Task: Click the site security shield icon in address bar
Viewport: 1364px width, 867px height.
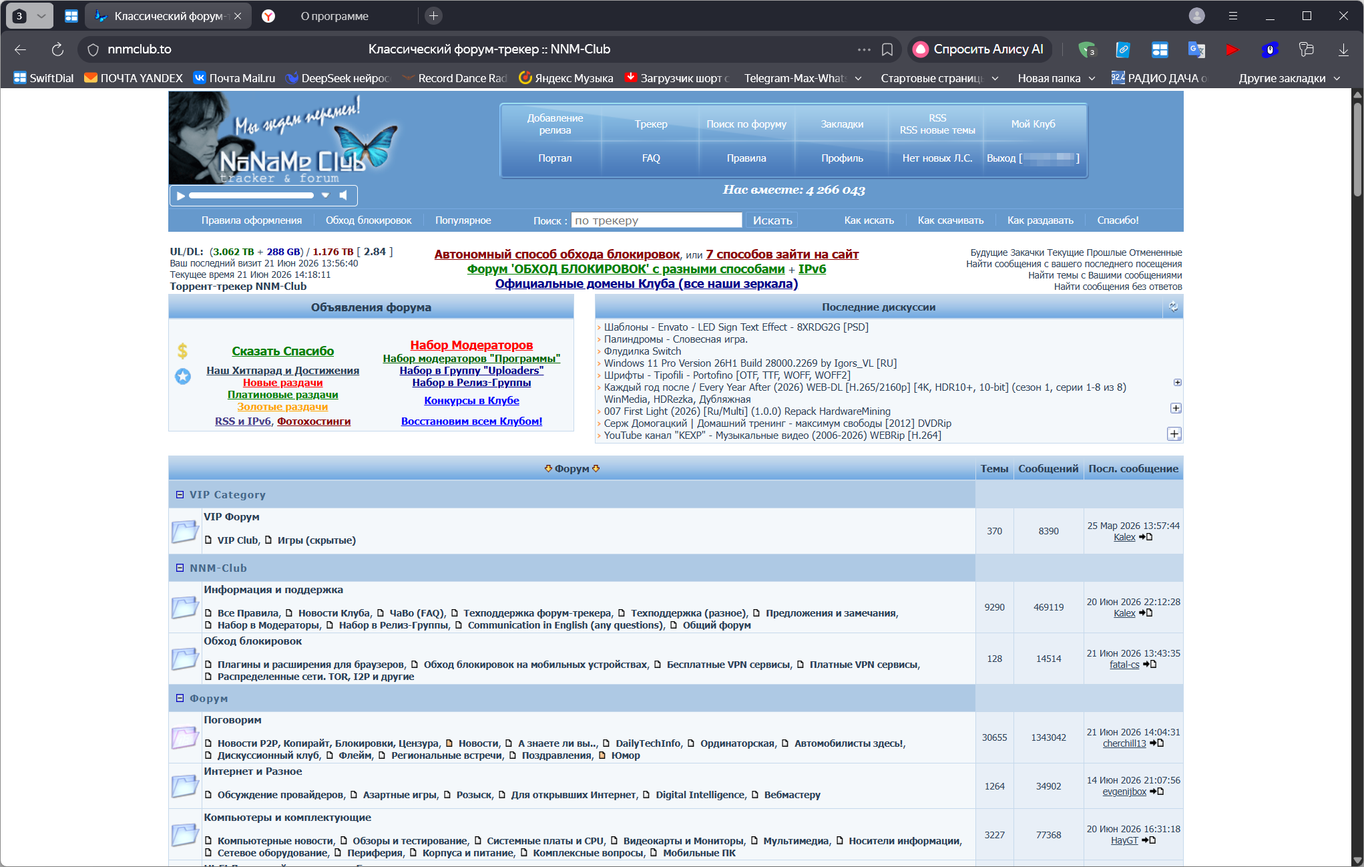Action: tap(93, 49)
